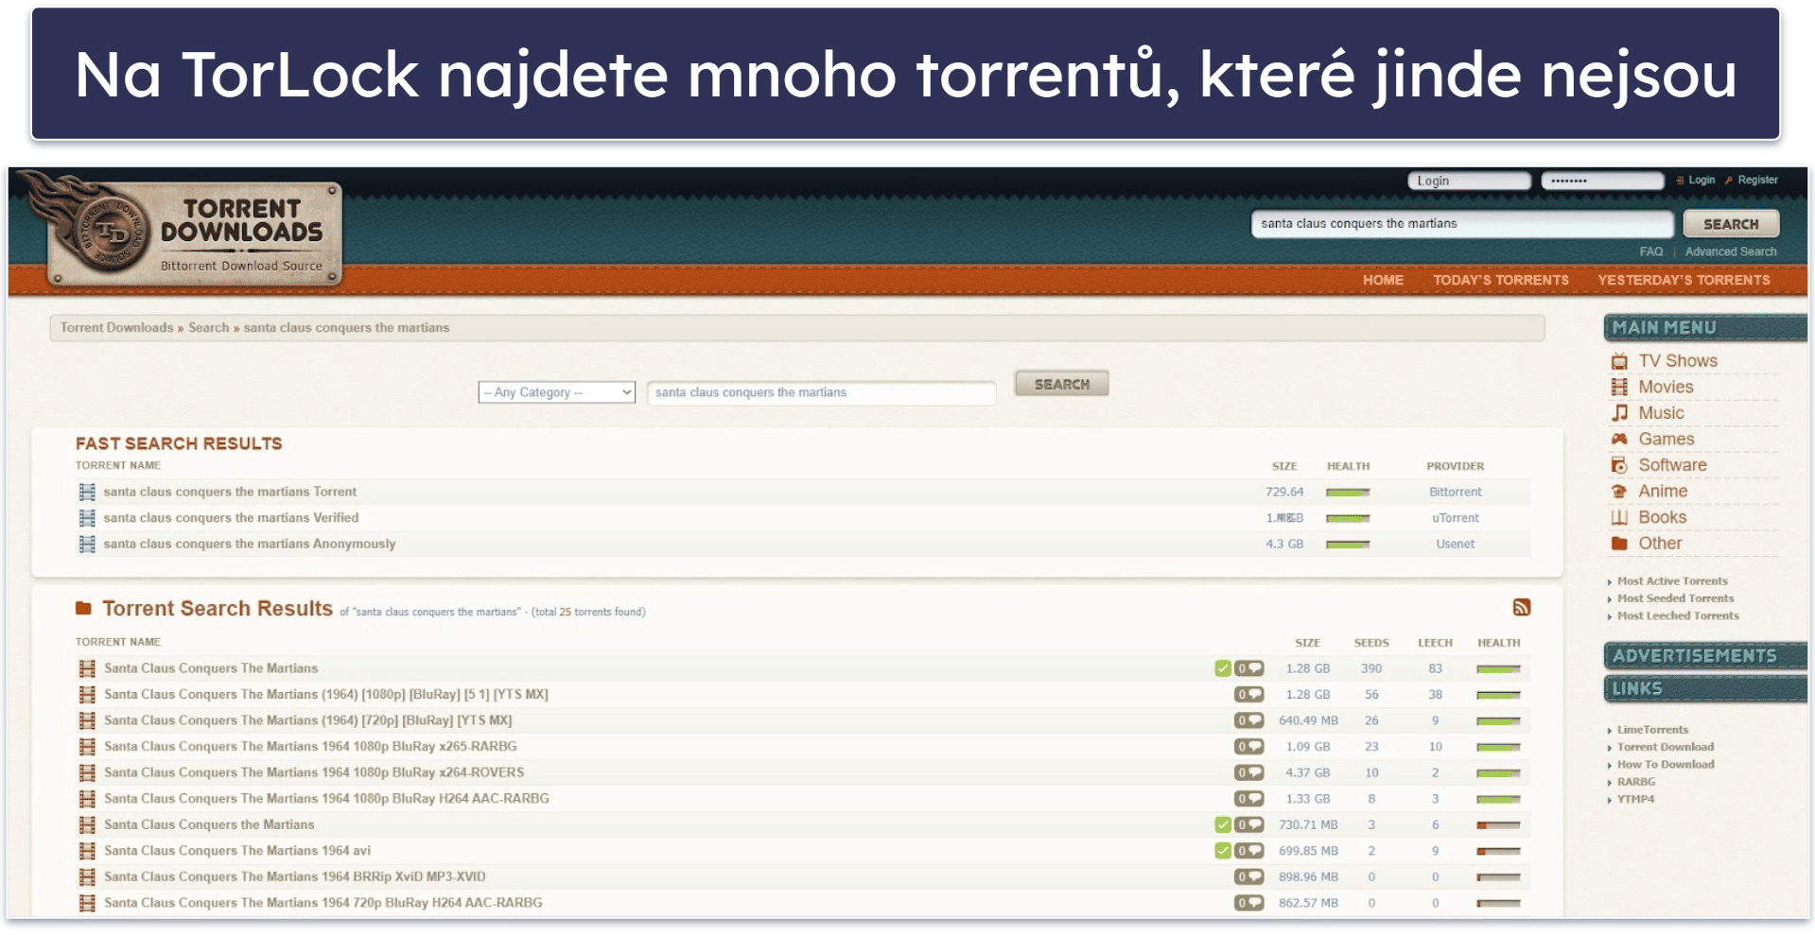The image size is (1815, 935).
Task: Click the Movies film icon in main menu
Action: (x=1619, y=387)
